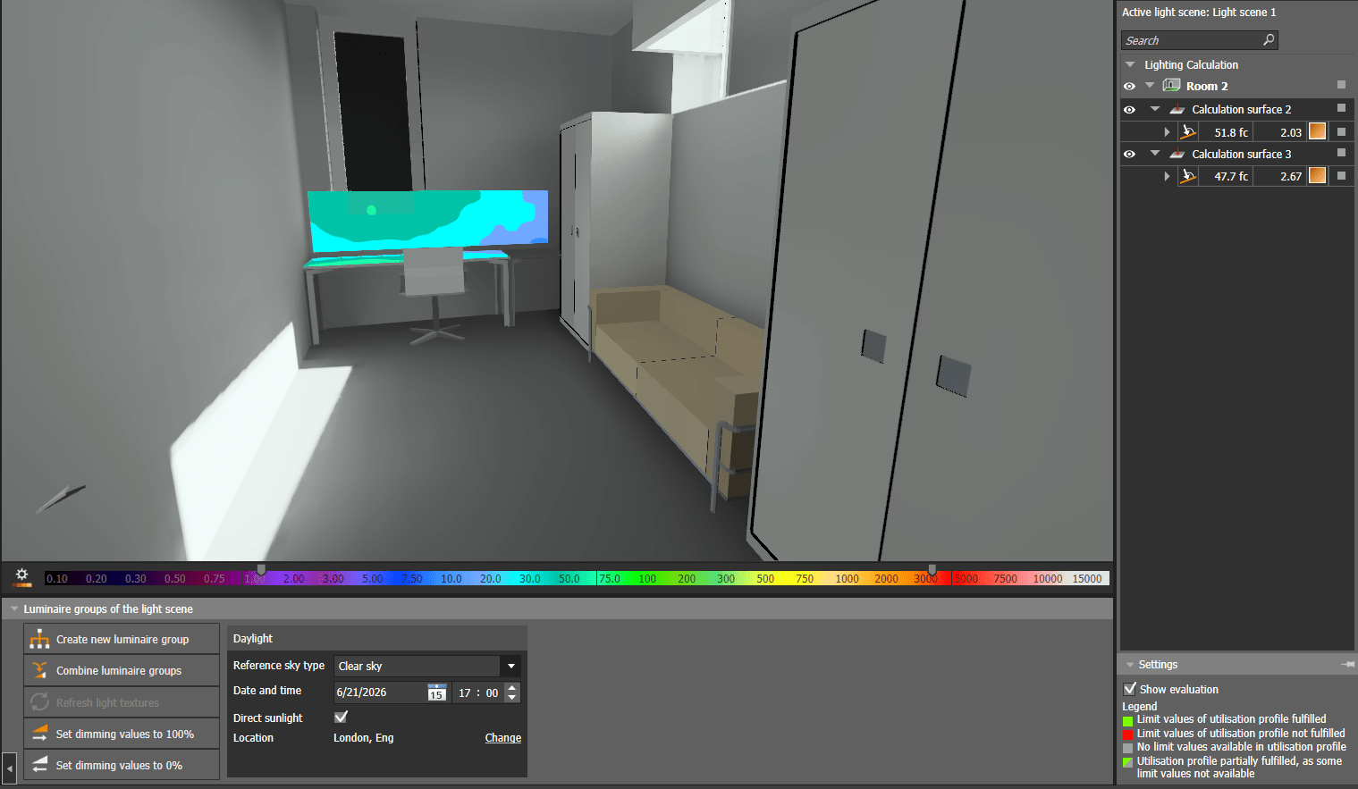Collapse side panel with left arrow button
Image resolution: width=1358 pixels, height=789 pixels.
tap(10, 768)
